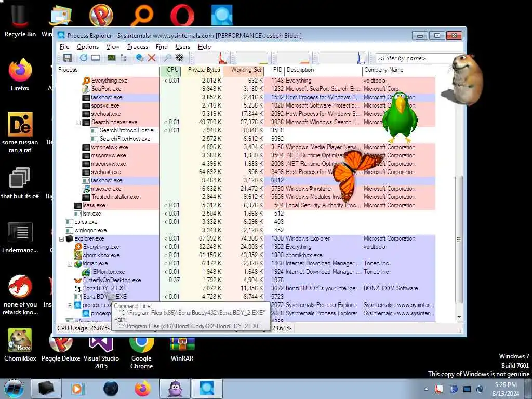Screen dimensions: 532x399
Task: Click the purple BonziBuddy gorilla taskbar icon
Action: click(x=176, y=389)
